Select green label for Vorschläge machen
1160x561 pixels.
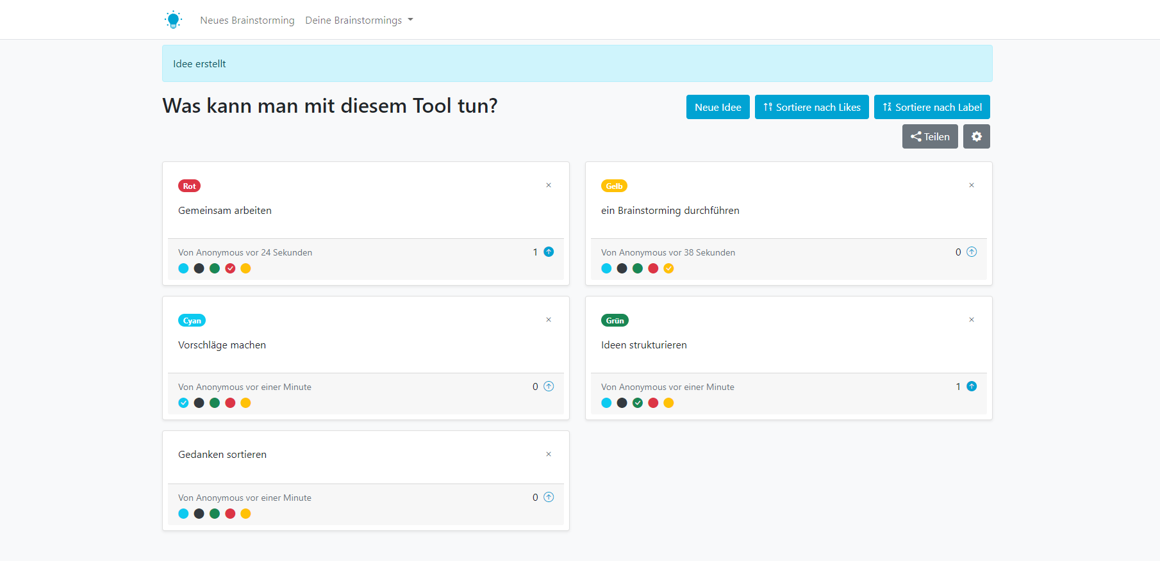[x=215, y=403]
